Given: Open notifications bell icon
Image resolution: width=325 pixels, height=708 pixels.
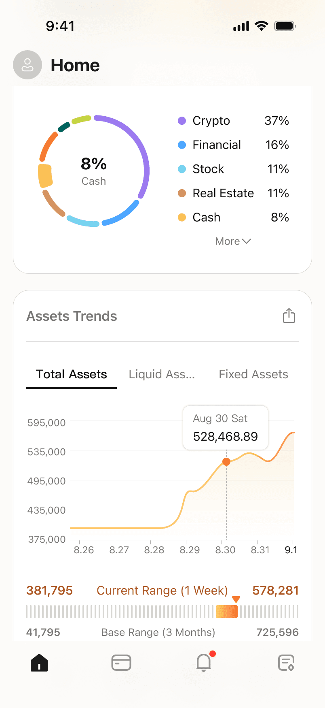Looking at the screenshot, I should click(204, 663).
